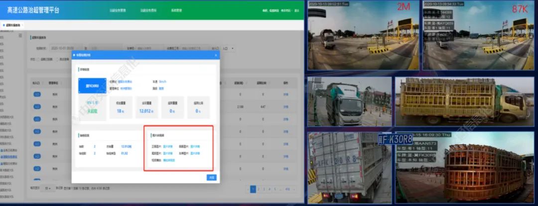This screenshot has width=538, height=206.
Task: Open the license plate image detail link
Action: click(195, 153)
